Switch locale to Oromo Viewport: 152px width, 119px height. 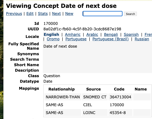[x=53, y=39]
